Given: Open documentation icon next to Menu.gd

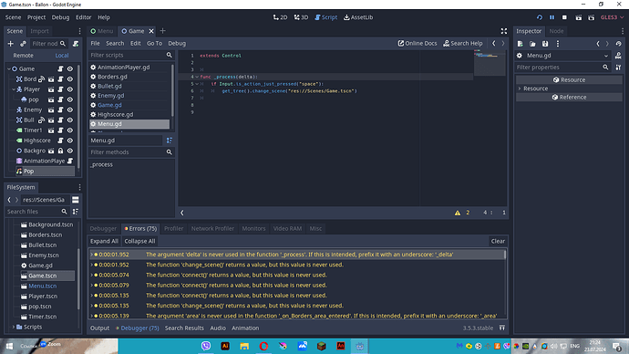Looking at the screenshot, I should click(618, 56).
